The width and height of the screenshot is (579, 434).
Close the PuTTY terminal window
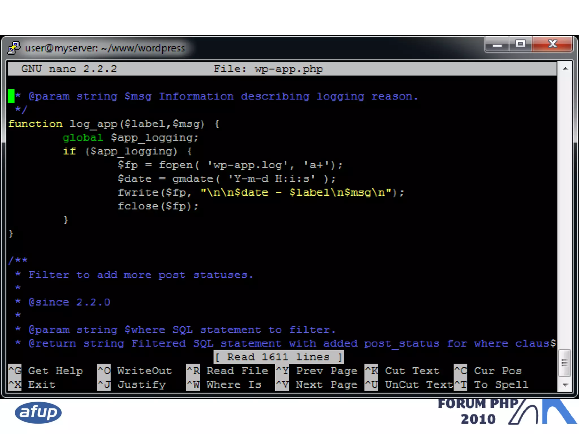pyautogui.click(x=552, y=44)
